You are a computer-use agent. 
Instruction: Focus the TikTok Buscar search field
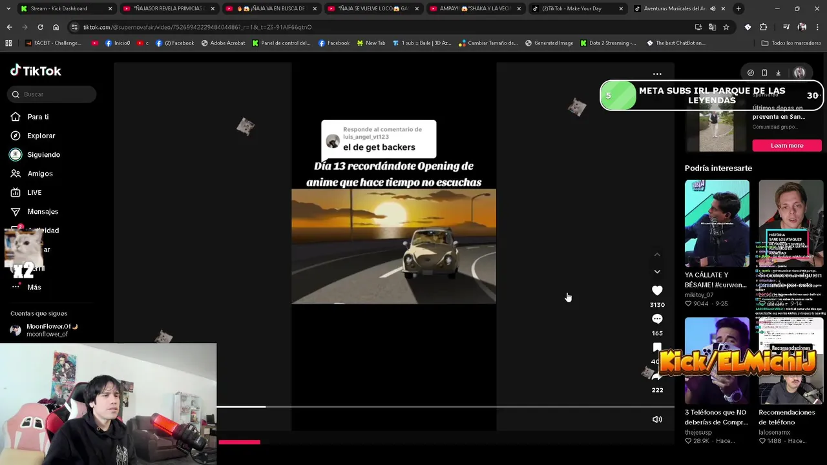coord(52,94)
